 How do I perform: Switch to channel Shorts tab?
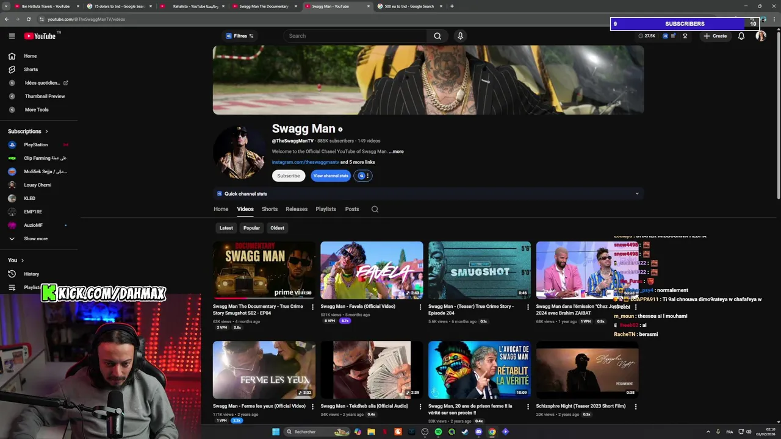click(270, 209)
